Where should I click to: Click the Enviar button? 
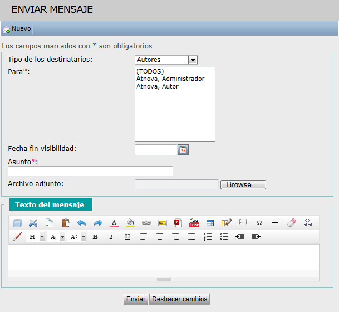(136, 299)
